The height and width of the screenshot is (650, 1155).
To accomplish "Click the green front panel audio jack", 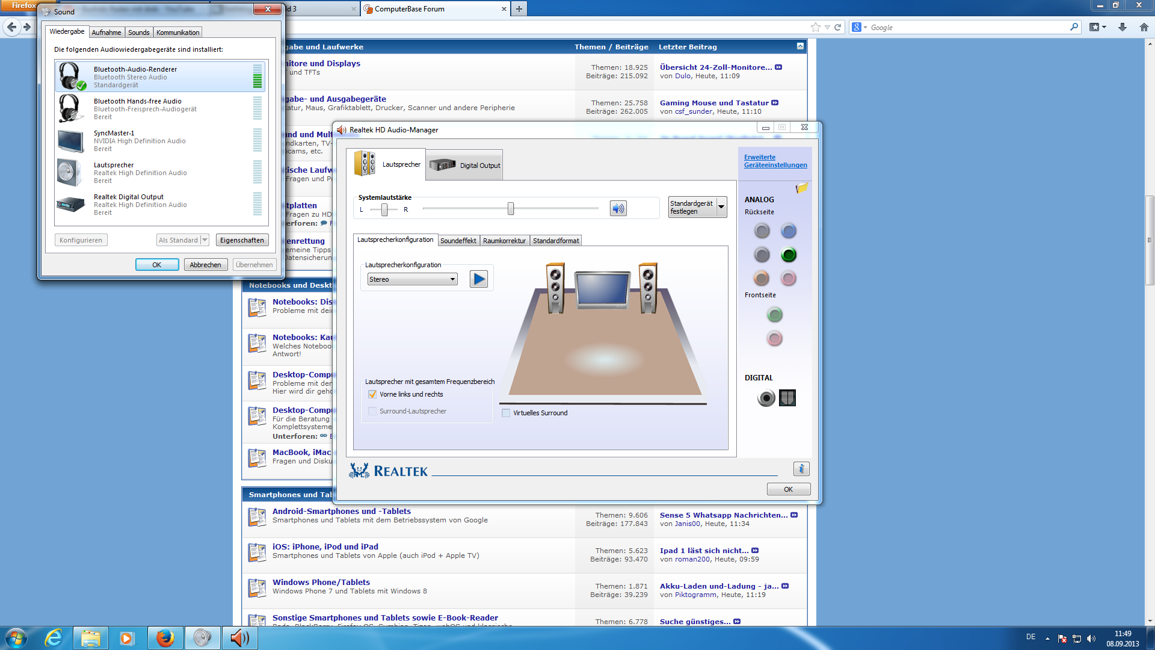I will (775, 314).
